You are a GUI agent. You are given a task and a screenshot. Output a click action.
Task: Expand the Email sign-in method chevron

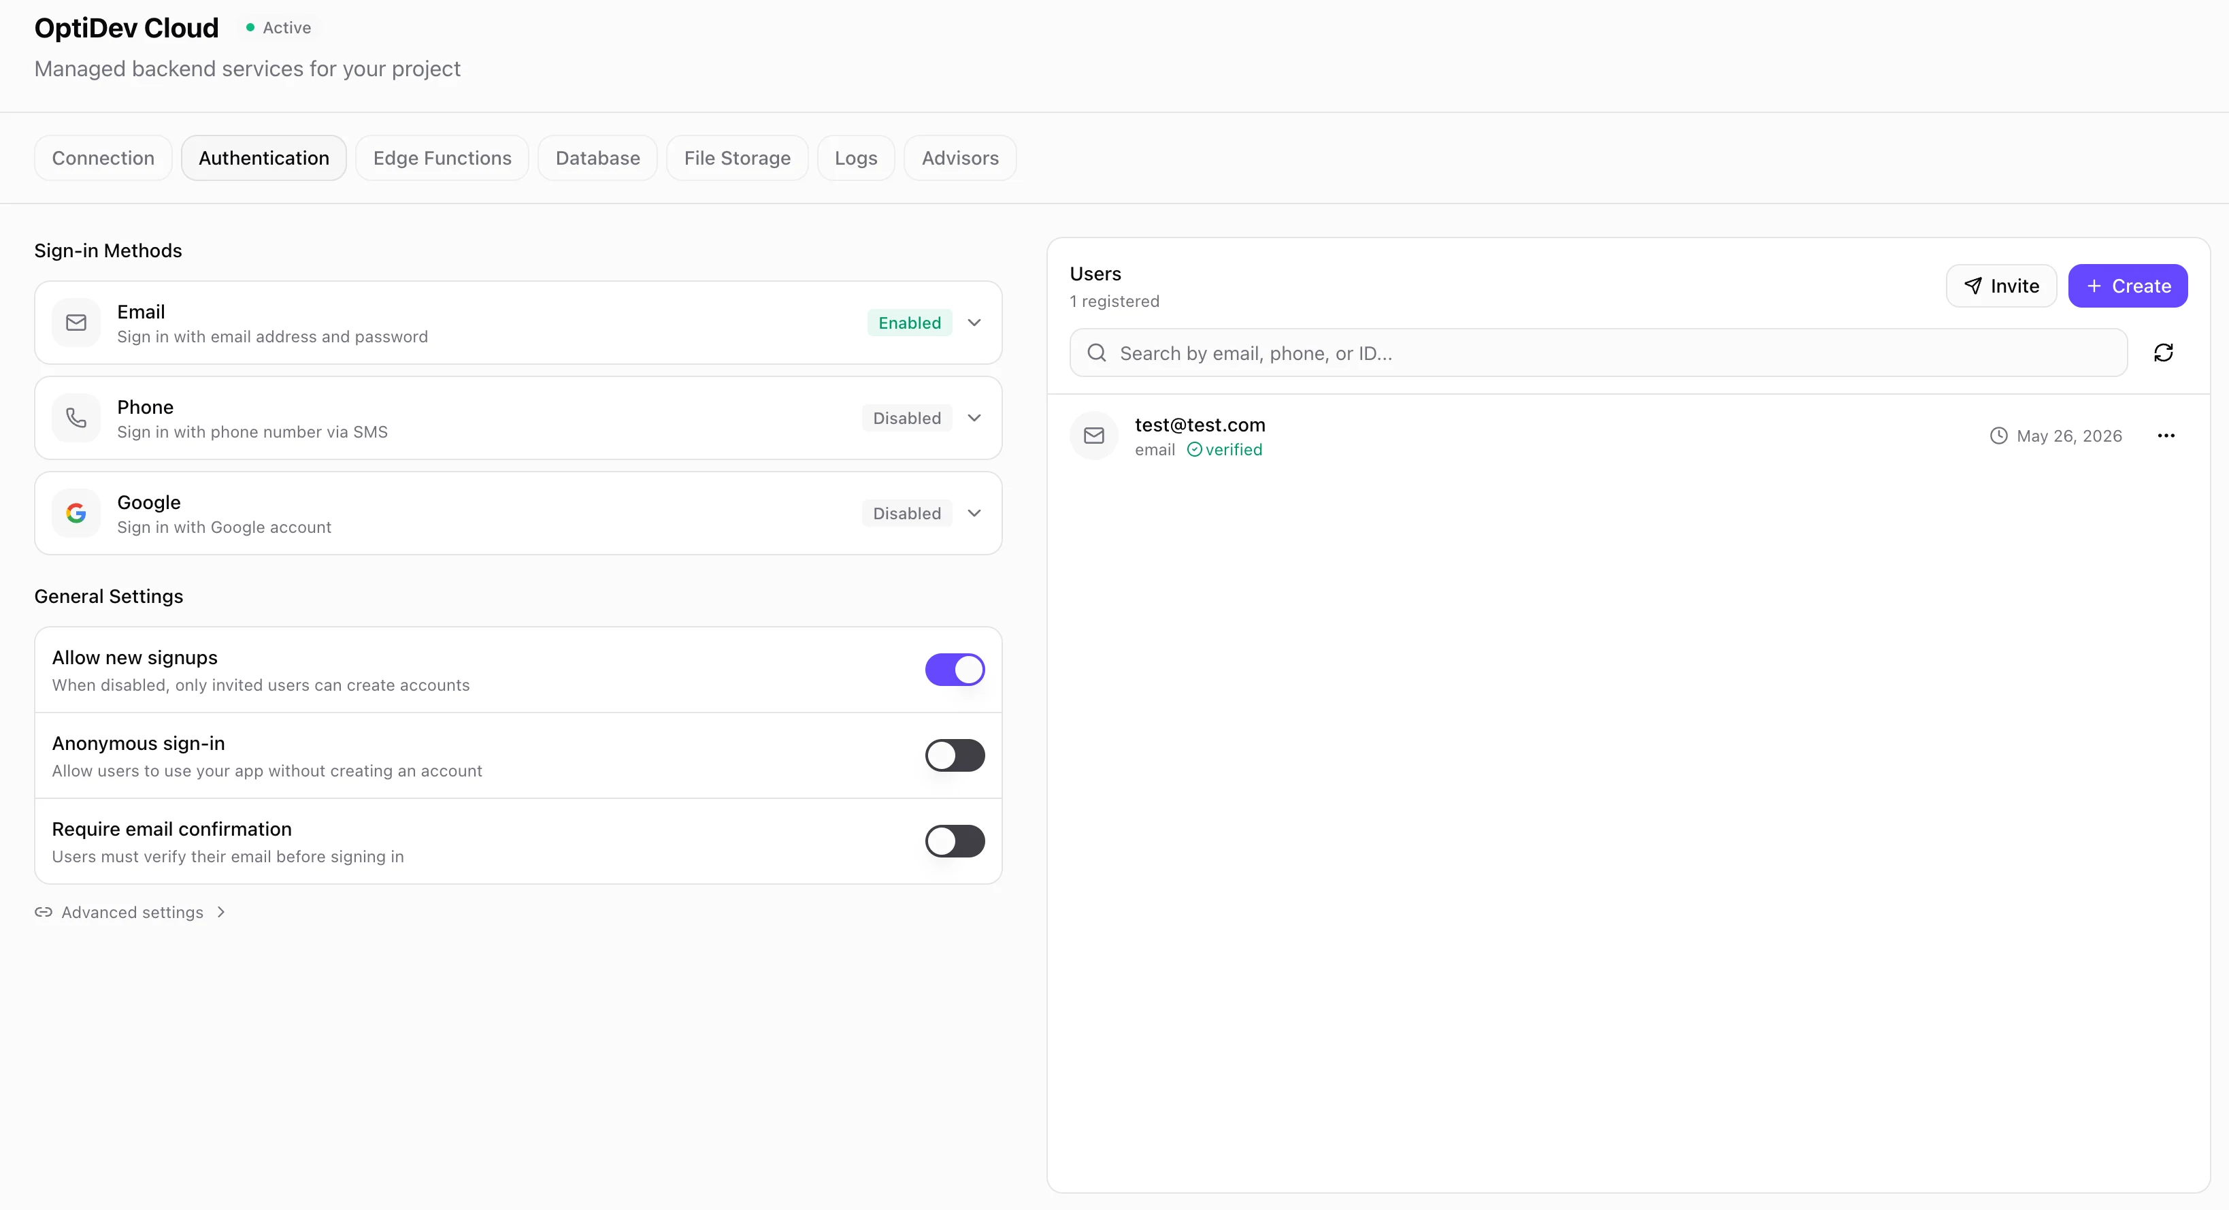tap(974, 323)
